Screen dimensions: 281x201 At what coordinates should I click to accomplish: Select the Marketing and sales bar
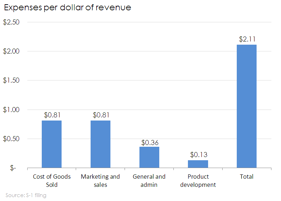(101, 144)
